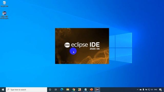Select the Eclipse IDE for Enterprise desktop shortcut
This screenshot has width=164, height=92.
pos(4,15)
